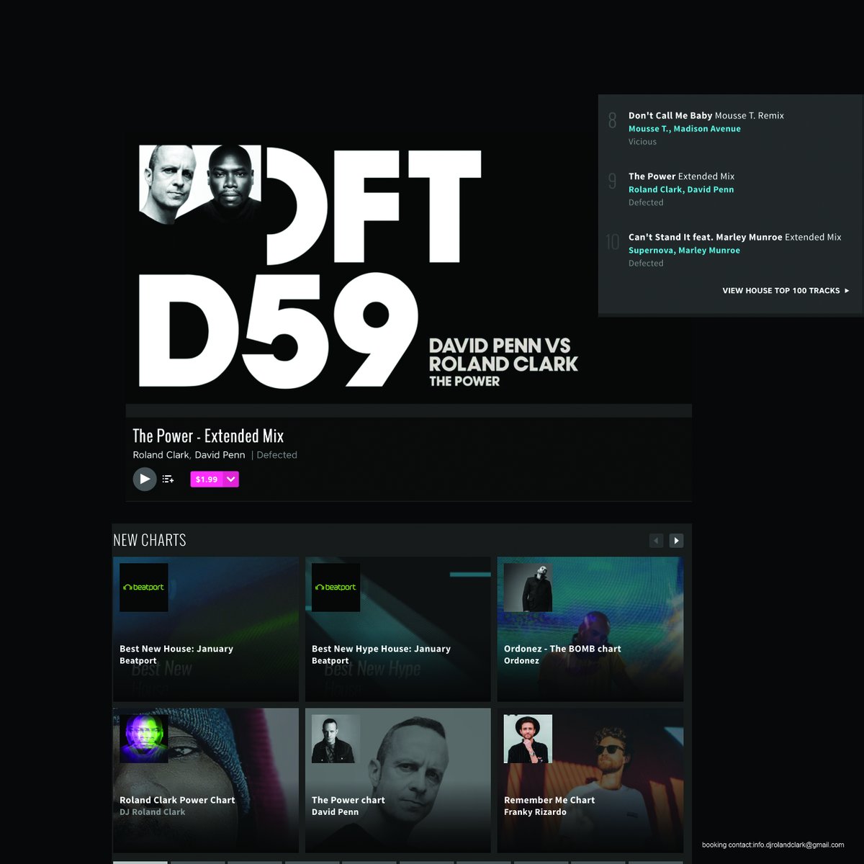Viewport: 864px width, 864px height.
Task: Click The Power - Extended Mix title
Action: [208, 436]
